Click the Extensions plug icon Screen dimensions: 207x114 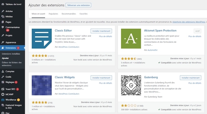[x=3, y=48]
